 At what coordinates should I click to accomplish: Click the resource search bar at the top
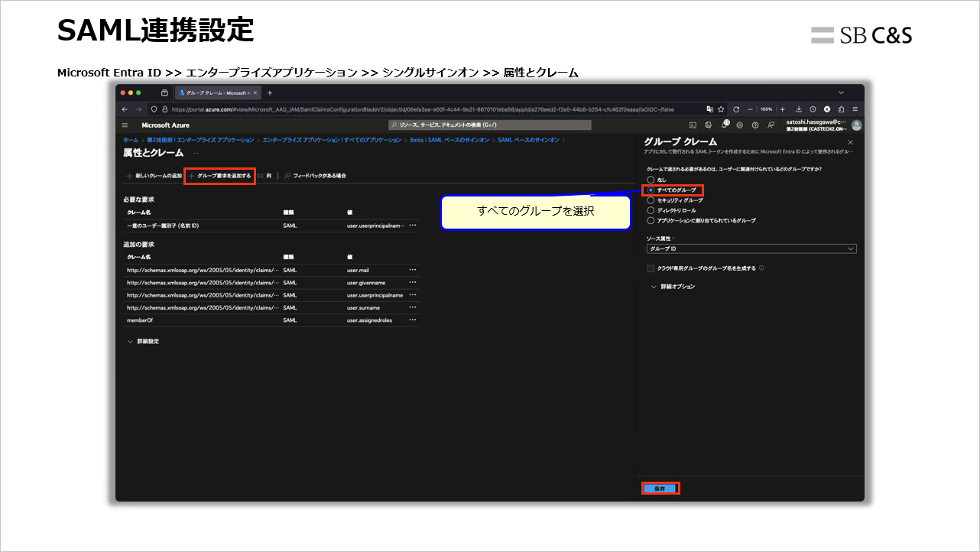(x=489, y=125)
